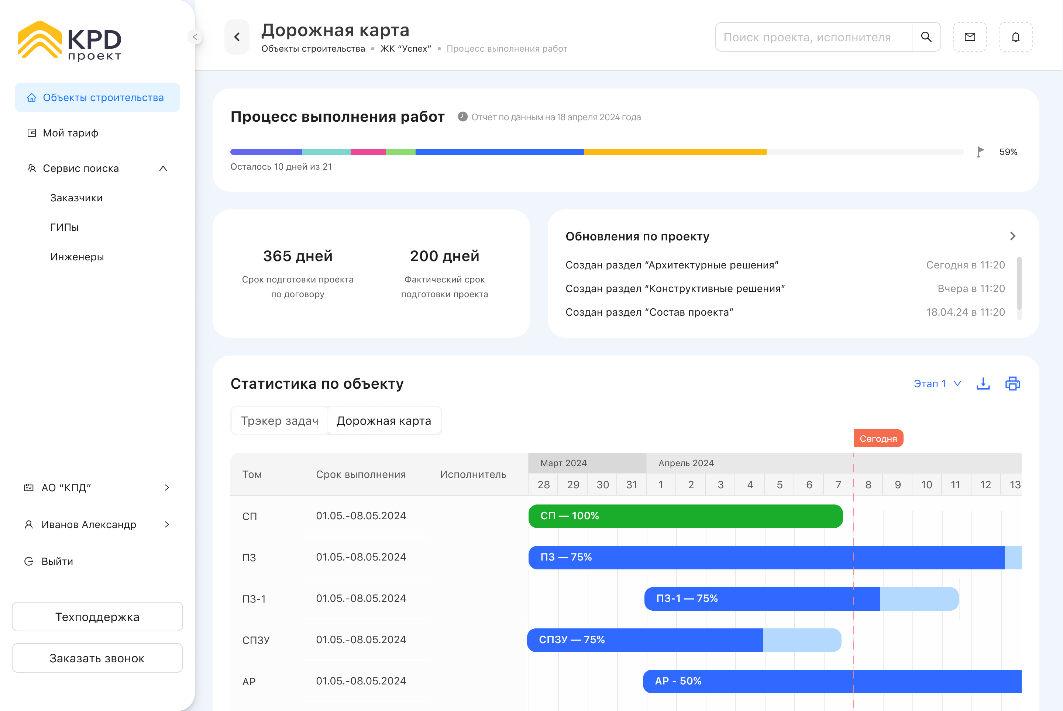Open update “Состав проекта” entry

(x=785, y=312)
